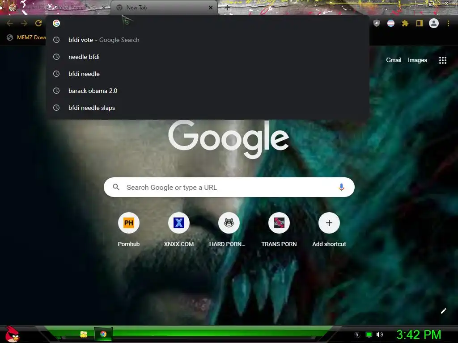Viewport: 458px width, 343px height.
Task: Click clock icon beside barack obama 2.0
Action: [x=56, y=91]
